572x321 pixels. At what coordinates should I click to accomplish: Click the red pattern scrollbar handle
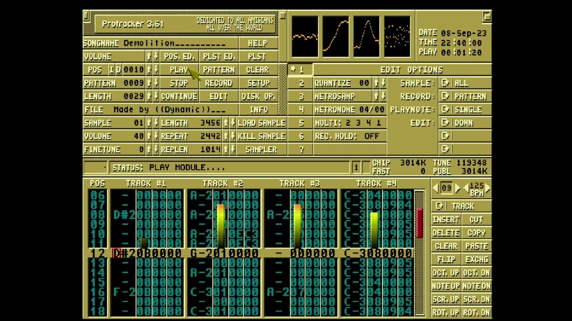tap(420, 223)
